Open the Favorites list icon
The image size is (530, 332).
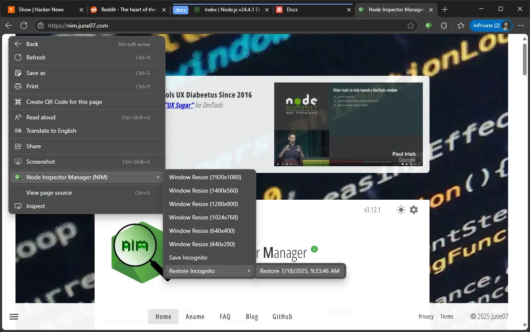coord(461,26)
